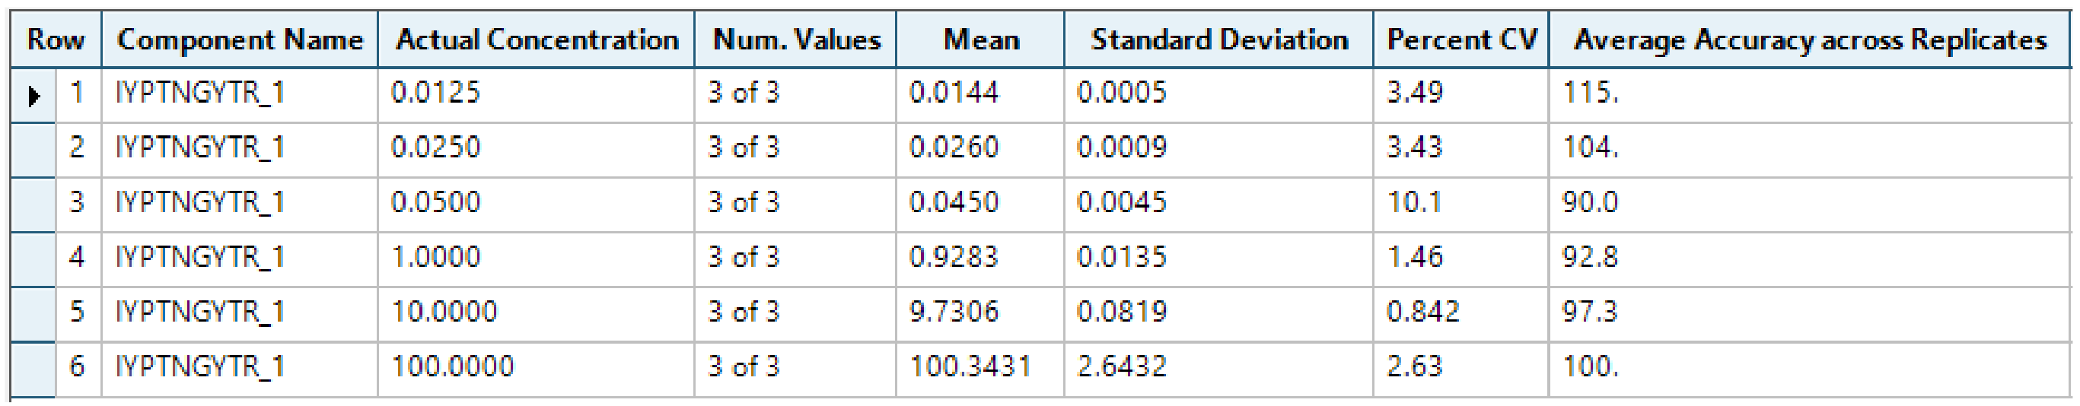Select the IYPTNGYTR_1 cell in row 4

tap(240, 259)
